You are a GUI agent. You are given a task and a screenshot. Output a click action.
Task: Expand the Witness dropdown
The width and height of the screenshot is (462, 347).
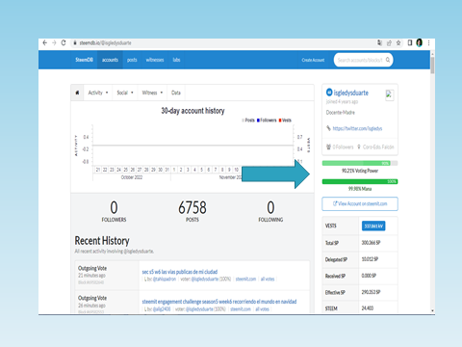pyautogui.click(x=152, y=93)
